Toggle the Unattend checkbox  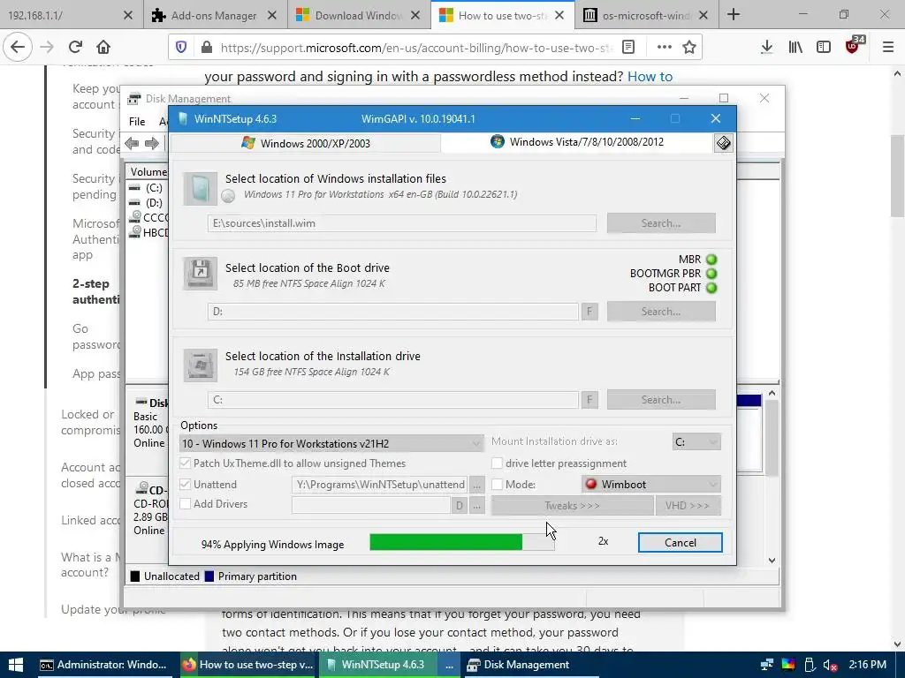(x=186, y=485)
